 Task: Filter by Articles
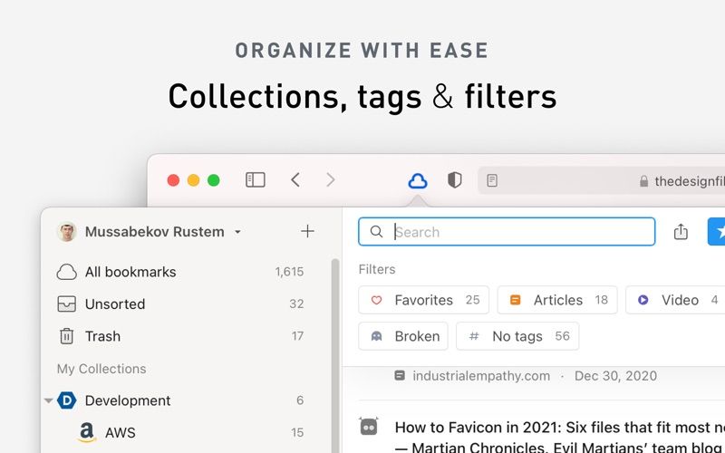pyautogui.click(x=557, y=300)
